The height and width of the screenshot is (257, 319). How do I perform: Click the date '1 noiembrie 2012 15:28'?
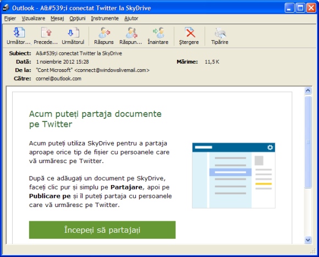coord(62,62)
